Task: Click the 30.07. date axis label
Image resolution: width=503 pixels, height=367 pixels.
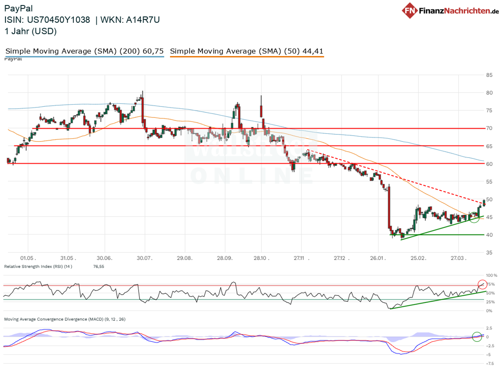Action: (x=145, y=259)
